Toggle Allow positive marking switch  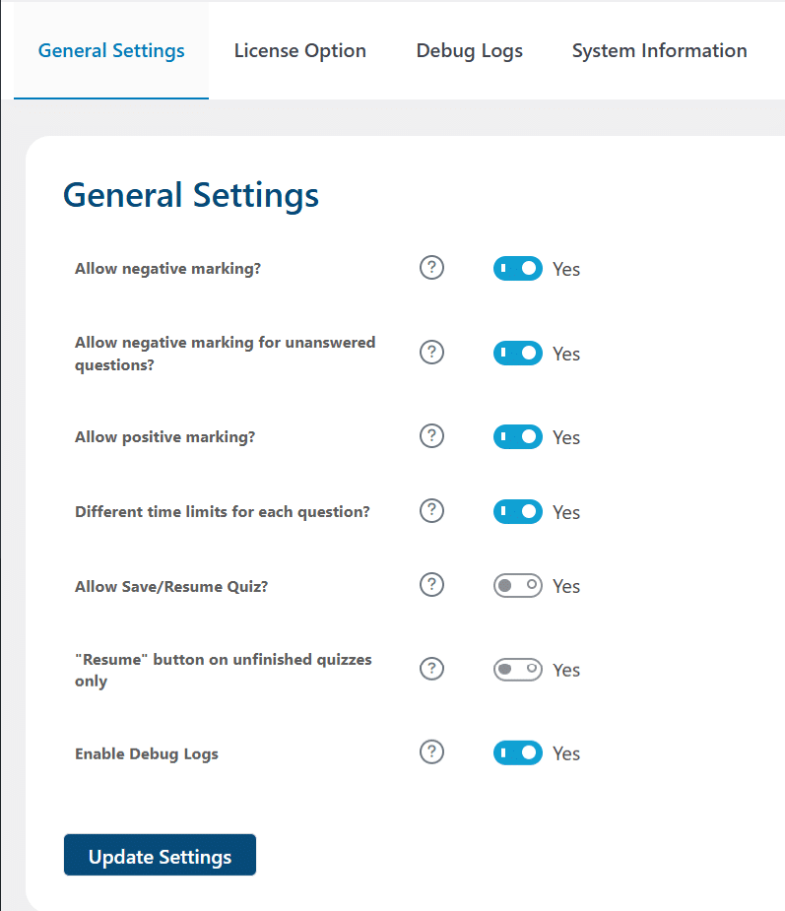coord(518,437)
